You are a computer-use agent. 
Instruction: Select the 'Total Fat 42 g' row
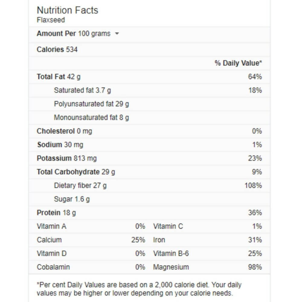[59, 77]
